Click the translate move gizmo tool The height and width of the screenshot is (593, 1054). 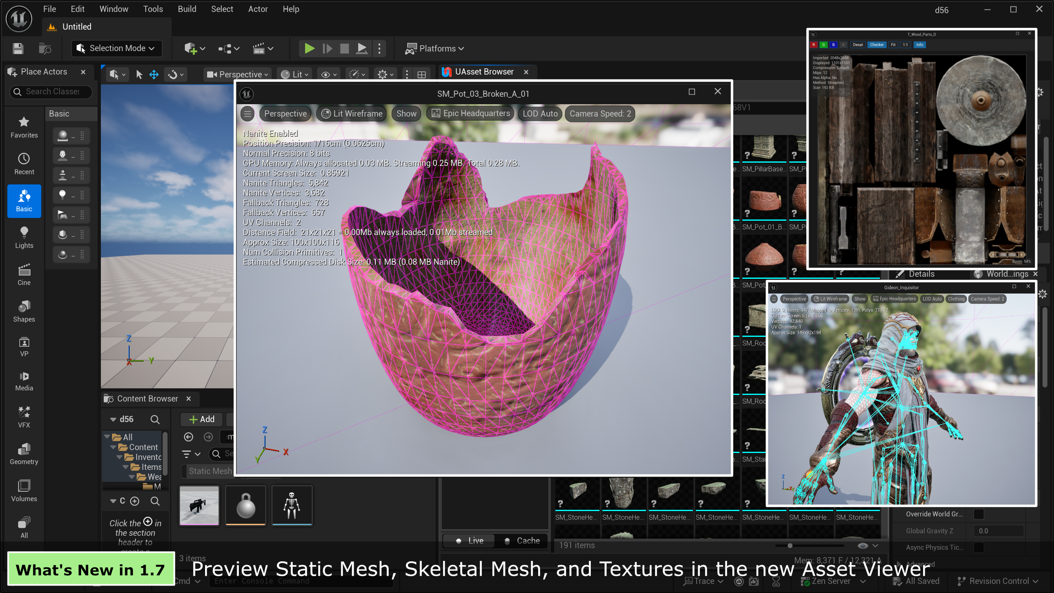point(154,75)
